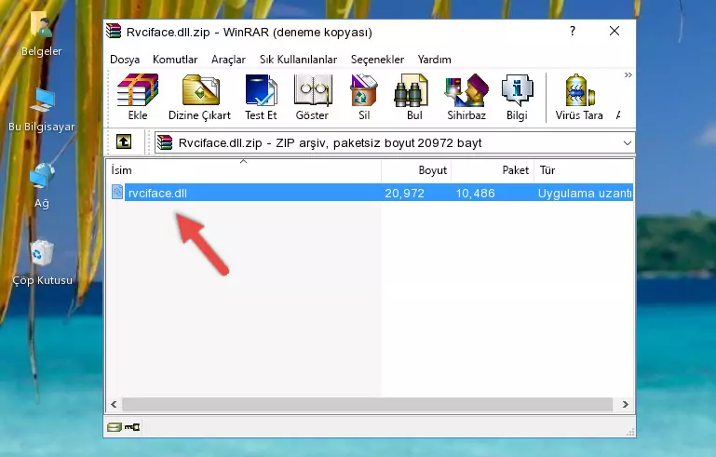Click the horizontal scrollbar right arrow

tap(625, 405)
